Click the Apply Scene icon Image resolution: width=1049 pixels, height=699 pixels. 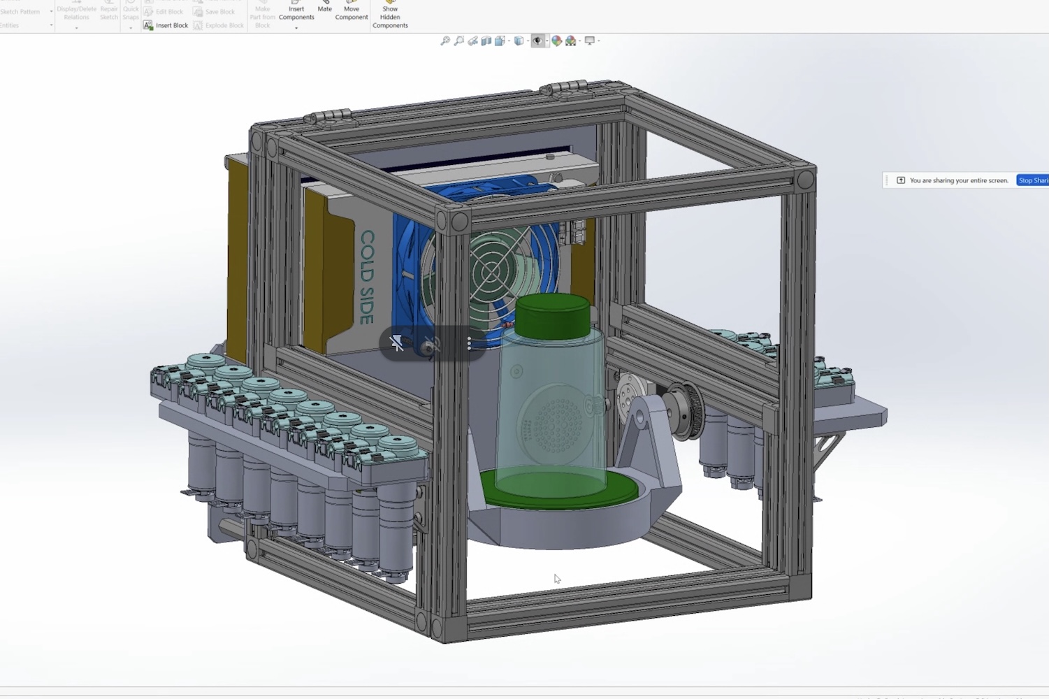point(570,41)
